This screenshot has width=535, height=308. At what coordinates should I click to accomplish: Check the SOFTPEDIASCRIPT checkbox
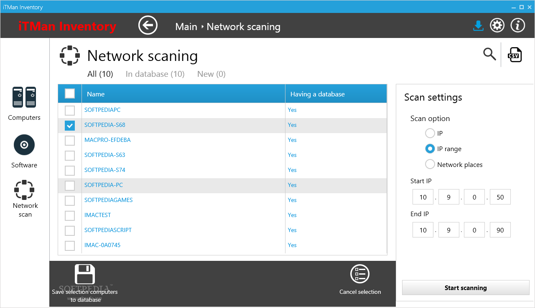point(70,231)
